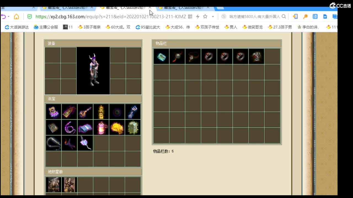Click the 译 translate extension icon
Viewport: 353px width, 198px height.
pyautogui.click(x=315, y=16)
